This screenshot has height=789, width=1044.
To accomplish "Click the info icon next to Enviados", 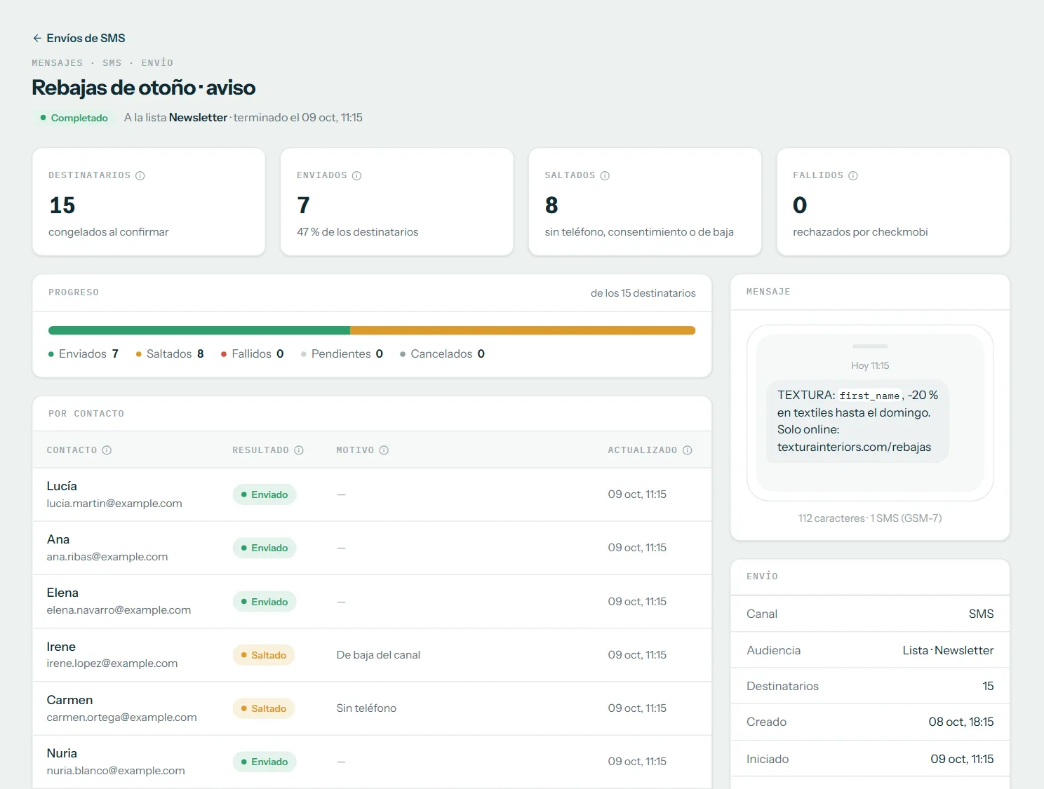I will point(357,175).
